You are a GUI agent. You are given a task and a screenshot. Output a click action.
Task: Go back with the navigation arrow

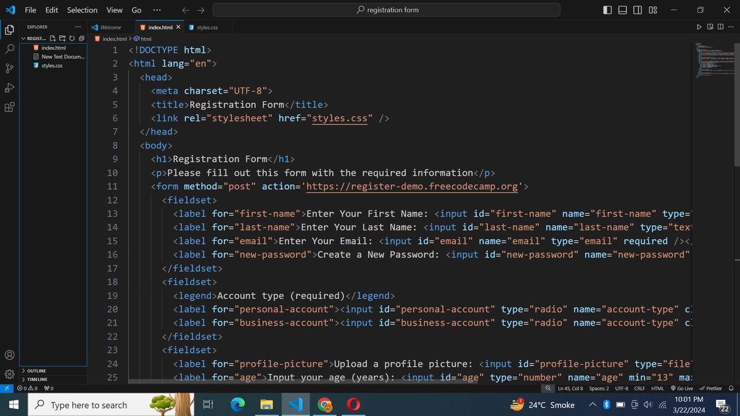tap(186, 10)
